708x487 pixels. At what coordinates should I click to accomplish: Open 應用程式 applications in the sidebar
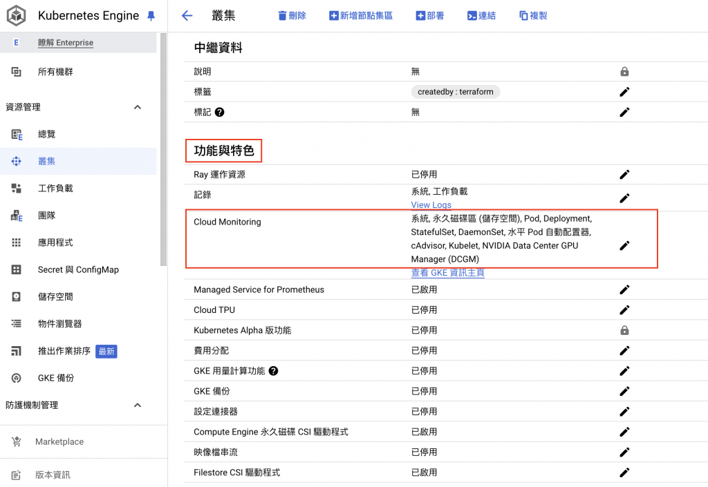78,242
